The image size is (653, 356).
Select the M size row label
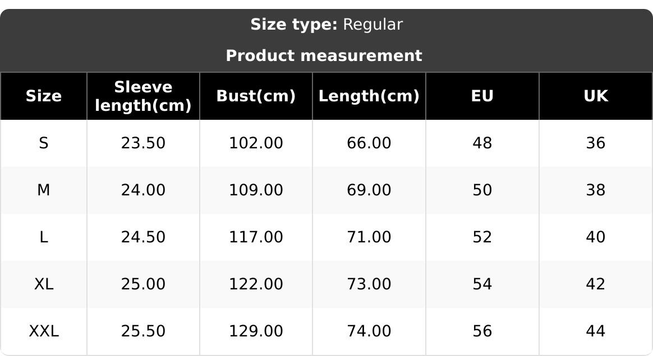point(44,190)
